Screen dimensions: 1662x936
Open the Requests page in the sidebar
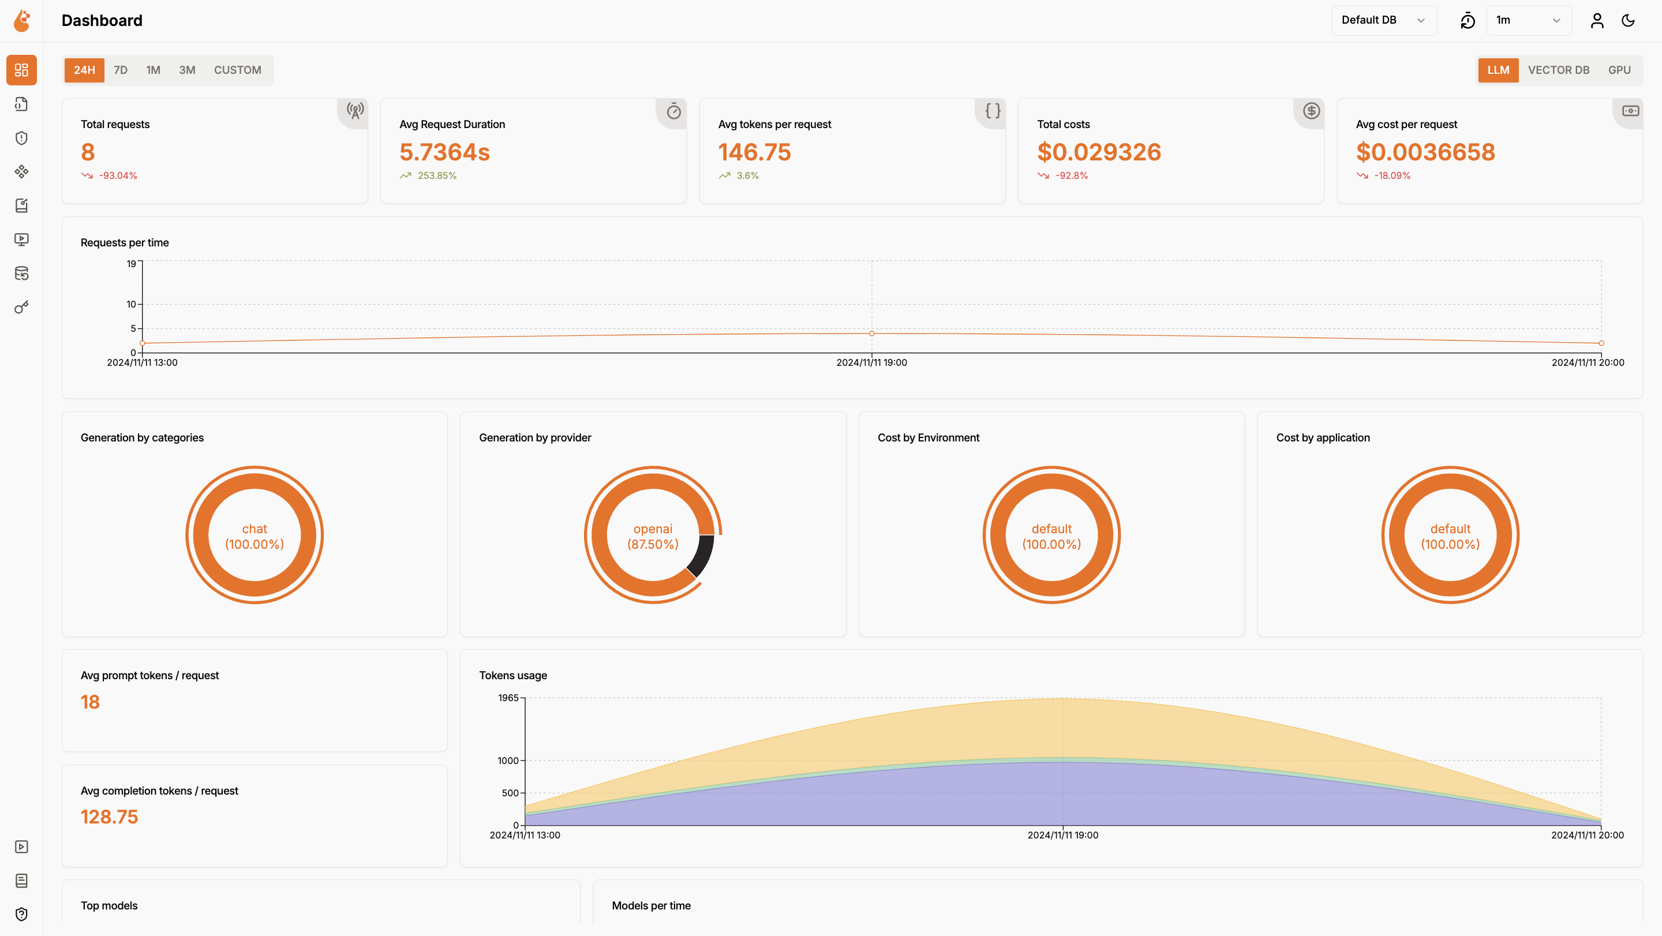(21, 104)
